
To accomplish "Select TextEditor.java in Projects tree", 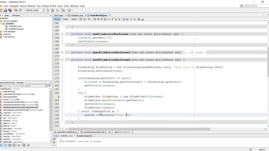I will pos(15,26).
